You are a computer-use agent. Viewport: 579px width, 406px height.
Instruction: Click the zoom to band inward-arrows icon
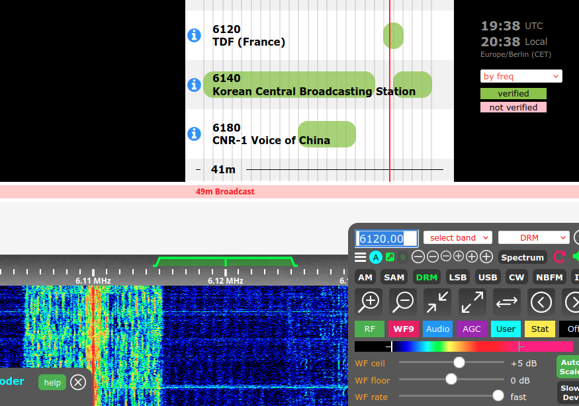coord(437,302)
